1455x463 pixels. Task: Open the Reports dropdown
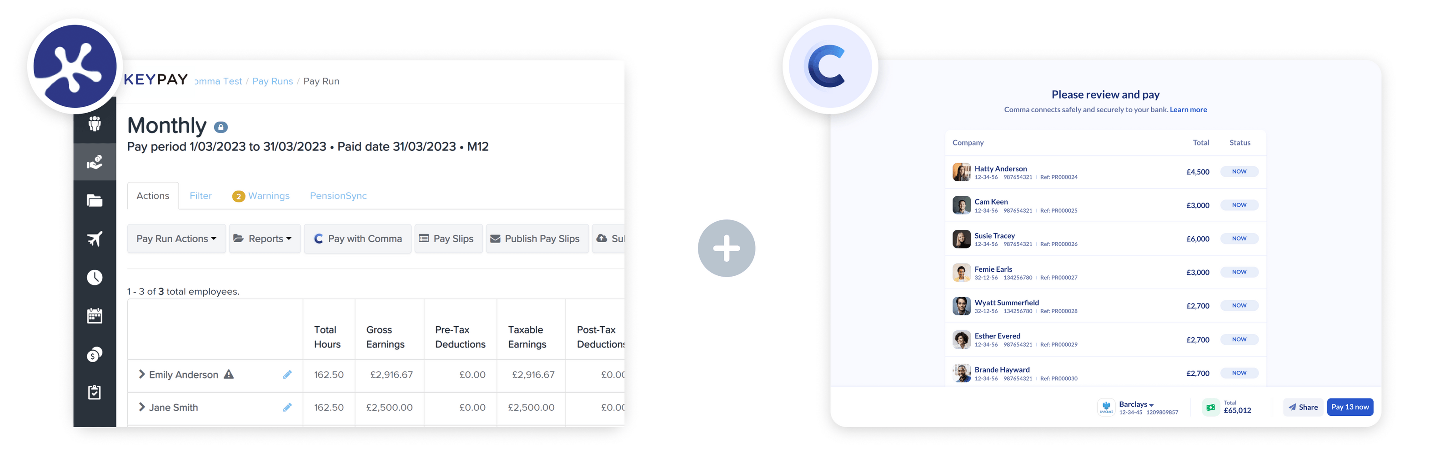[x=264, y=238]
